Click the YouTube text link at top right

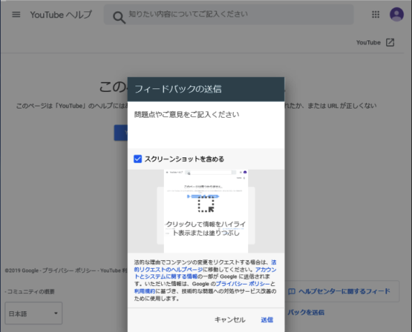pos(368,42)
